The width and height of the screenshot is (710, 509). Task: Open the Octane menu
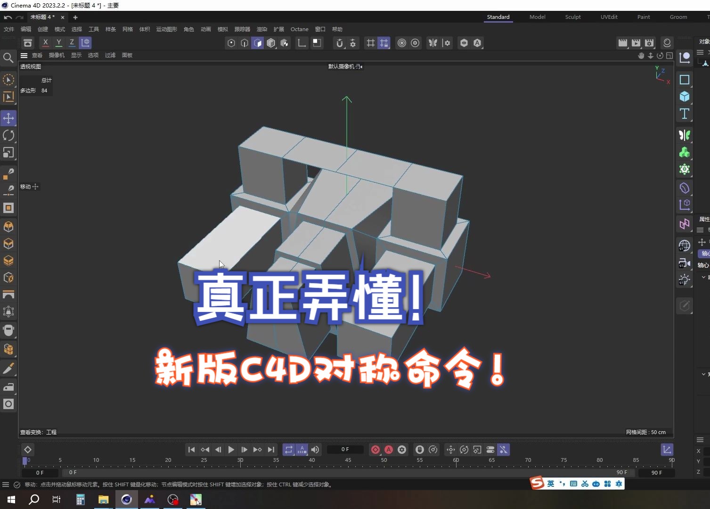tap(300, 29)
